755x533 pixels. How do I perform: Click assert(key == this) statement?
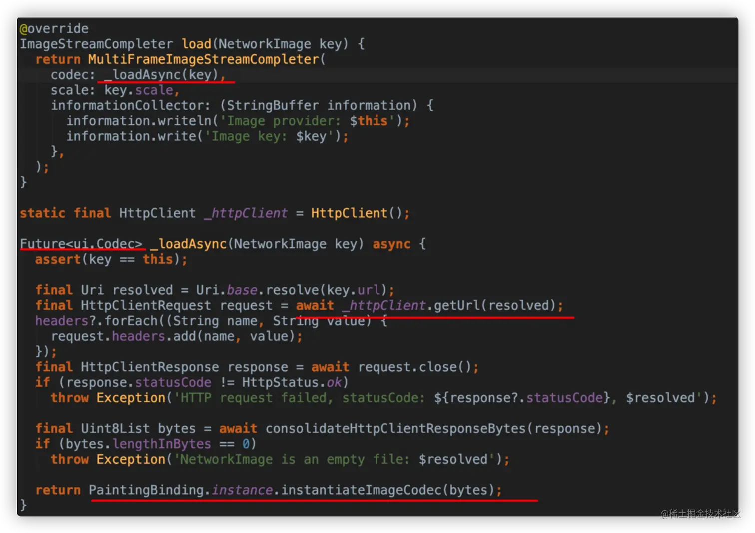pyautogui.click(x=111, y=259)
